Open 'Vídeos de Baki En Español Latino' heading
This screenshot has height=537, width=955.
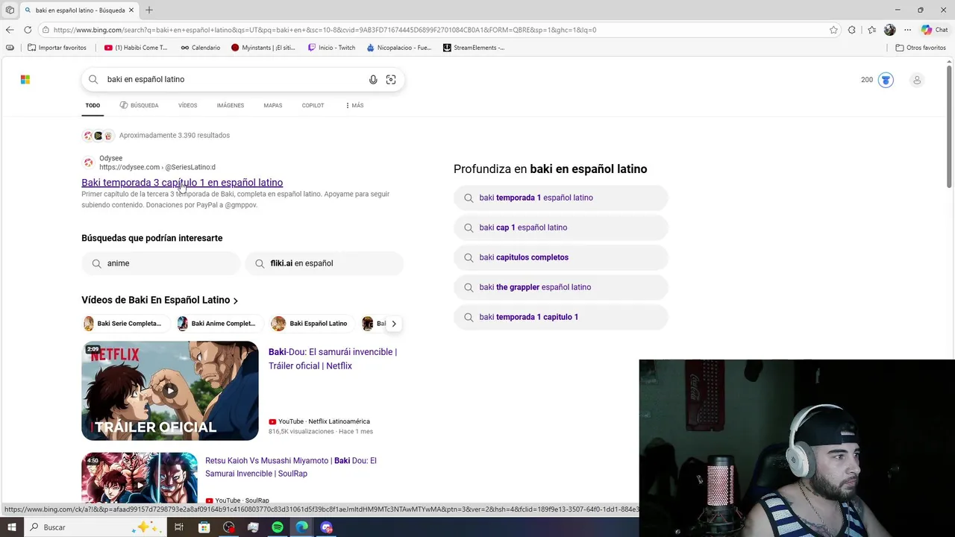(x=160, y=300)
